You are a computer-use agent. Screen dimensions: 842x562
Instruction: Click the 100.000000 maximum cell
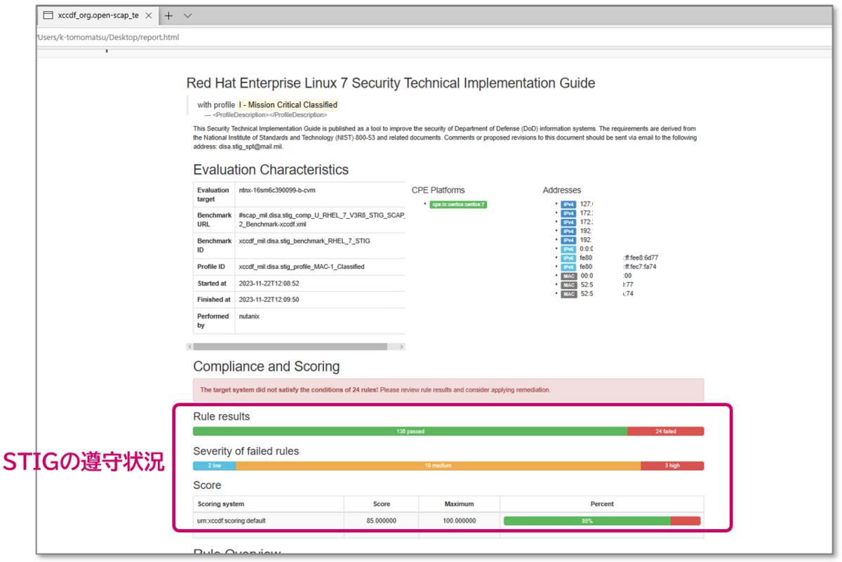click(x=459, y=521)
